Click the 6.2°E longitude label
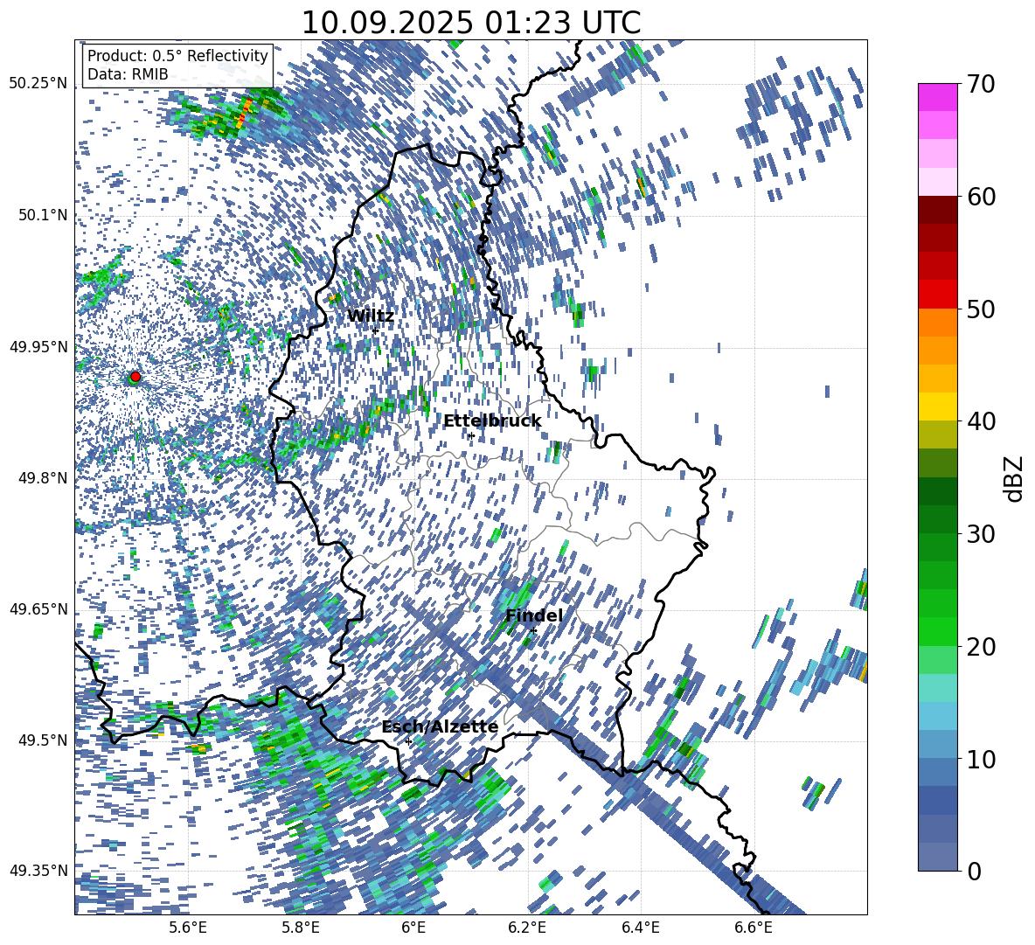The height and width of the screenshot is (945, 1035). pos(527,928)
